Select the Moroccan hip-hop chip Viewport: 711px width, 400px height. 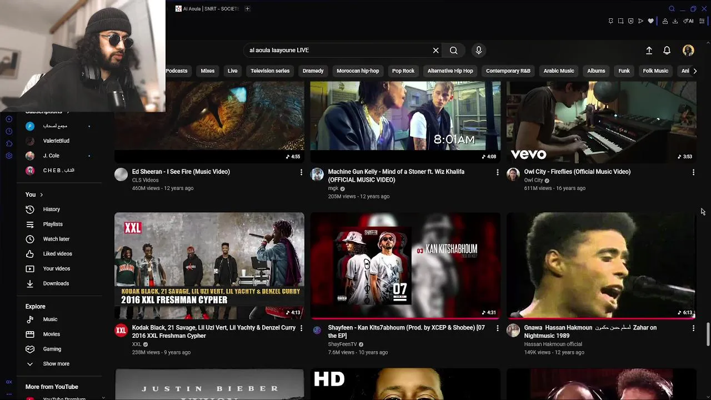(x=358, y=71)
